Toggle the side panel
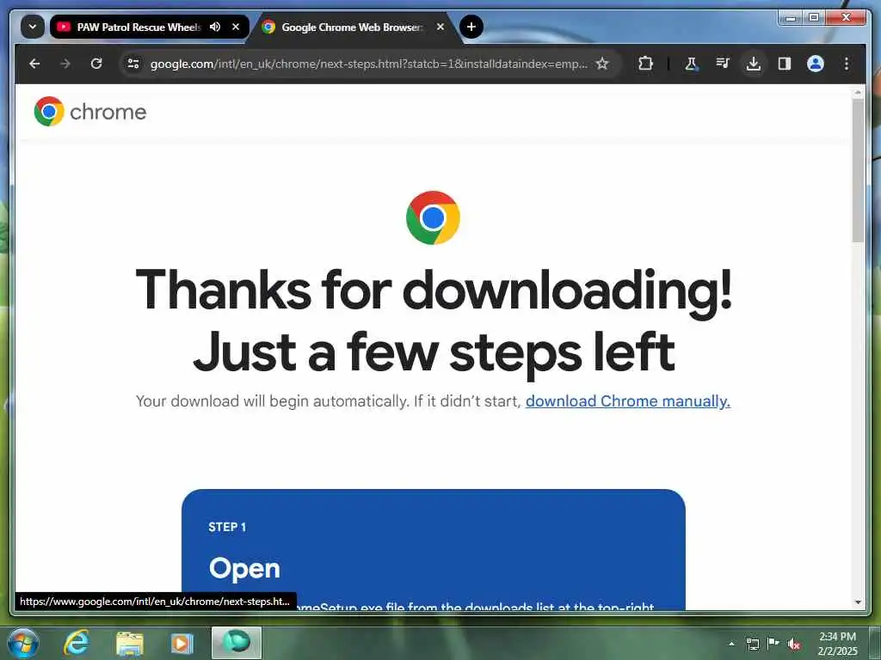The image size is (881, 660). click(x=785, y=64)
